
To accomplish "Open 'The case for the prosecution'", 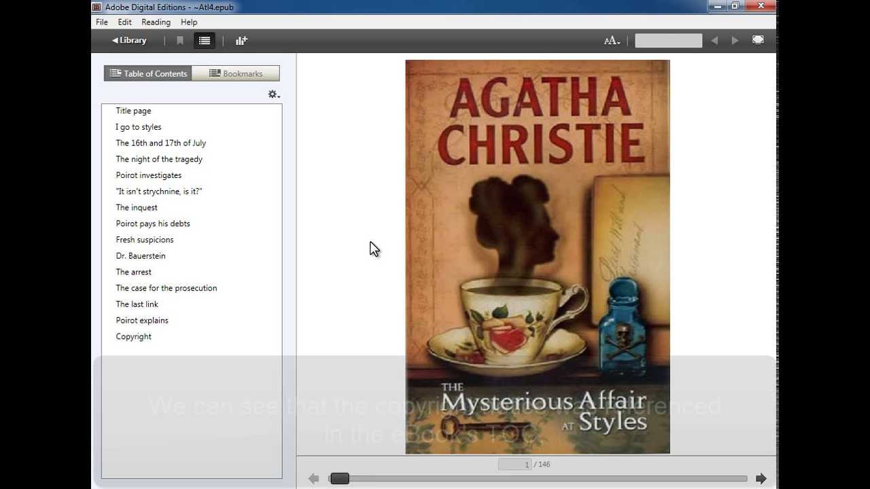I will (167, 288).
